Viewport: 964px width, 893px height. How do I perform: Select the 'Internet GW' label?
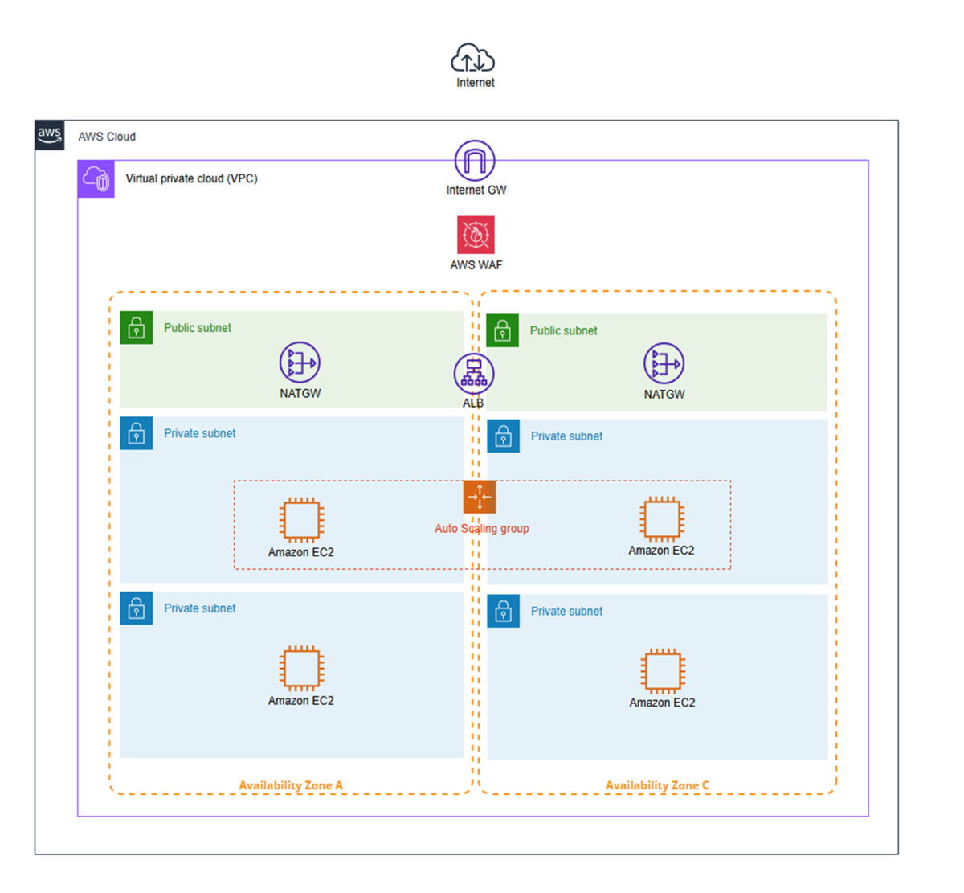tap(476, 190)
